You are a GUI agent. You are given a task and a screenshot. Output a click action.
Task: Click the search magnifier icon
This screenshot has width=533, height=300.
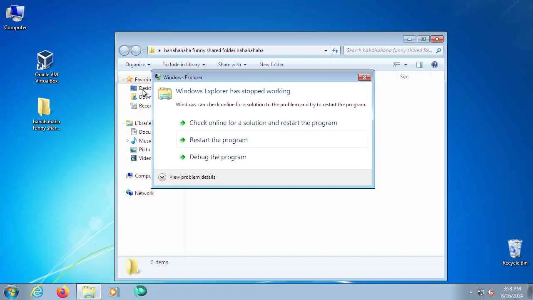[438, 50]
